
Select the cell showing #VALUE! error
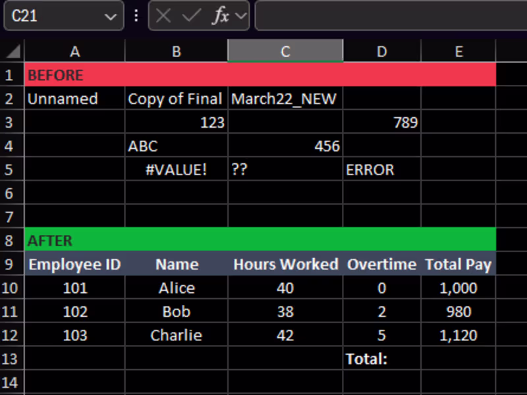[176, 169]
